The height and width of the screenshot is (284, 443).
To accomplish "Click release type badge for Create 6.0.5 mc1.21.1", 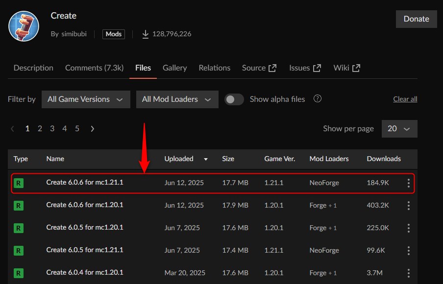I will click(19, 250).
